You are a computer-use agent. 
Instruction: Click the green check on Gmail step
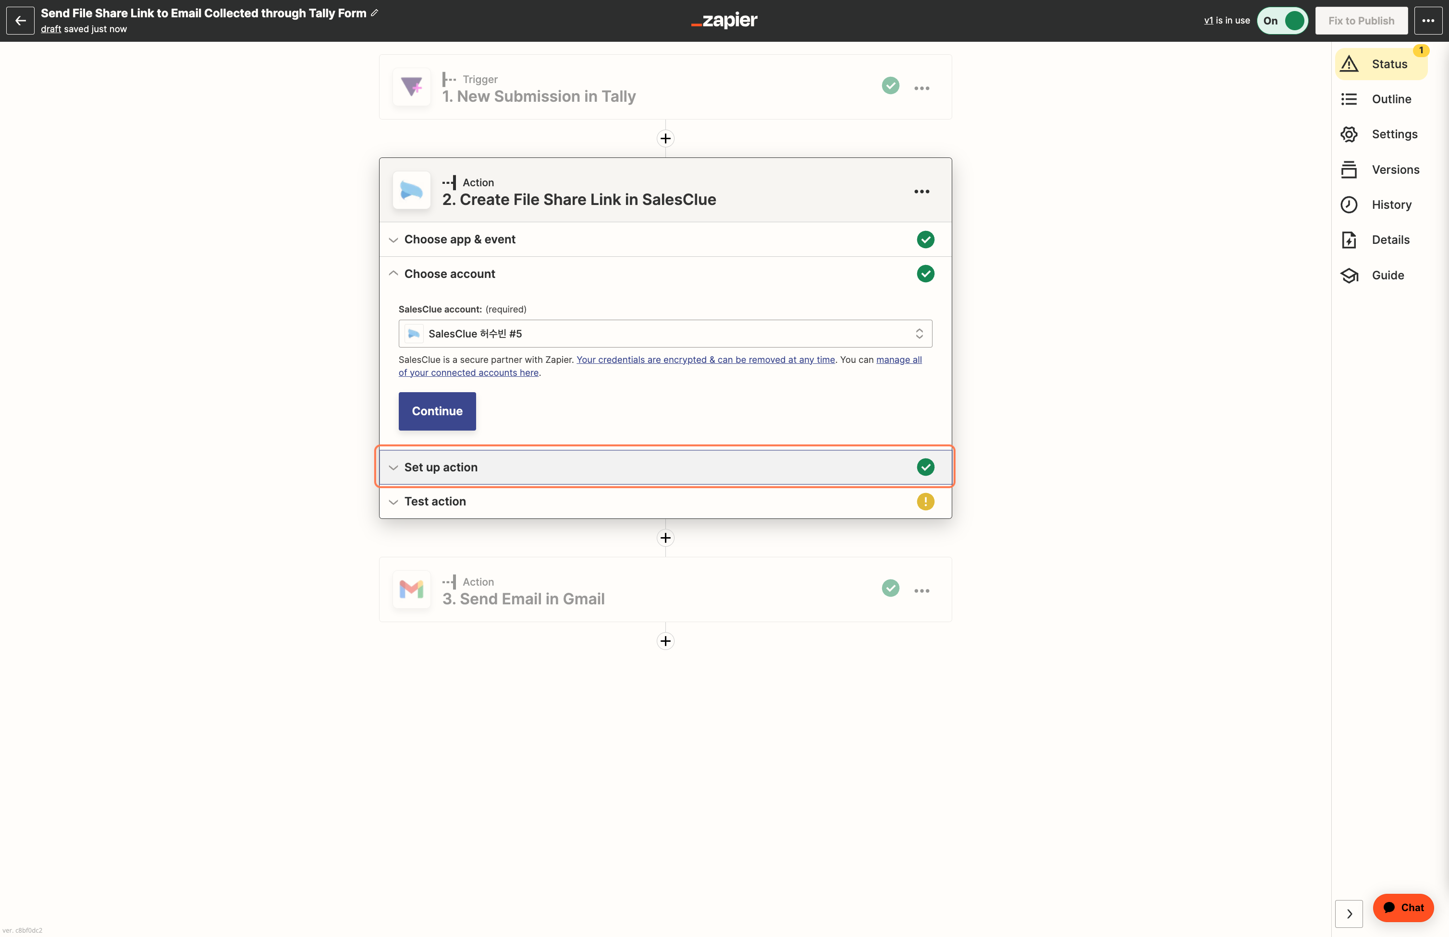[x=891, y=589]
